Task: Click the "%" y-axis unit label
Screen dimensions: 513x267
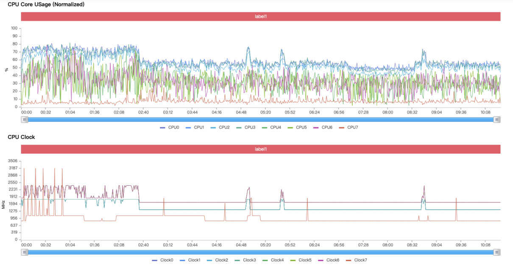Action: click(6, 69)
